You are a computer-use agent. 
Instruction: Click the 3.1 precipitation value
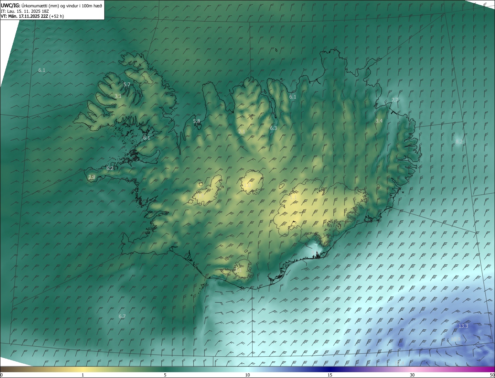click(118, 96)
